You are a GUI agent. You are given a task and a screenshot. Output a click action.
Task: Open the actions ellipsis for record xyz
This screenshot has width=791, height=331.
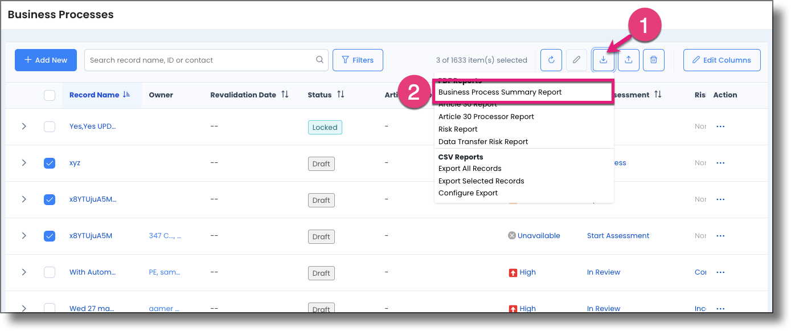tap(720, 163)
